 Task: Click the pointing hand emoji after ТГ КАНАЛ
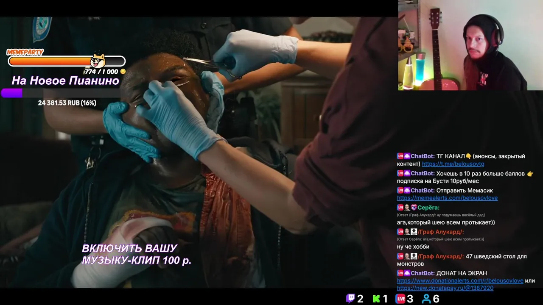click(469, 156)
